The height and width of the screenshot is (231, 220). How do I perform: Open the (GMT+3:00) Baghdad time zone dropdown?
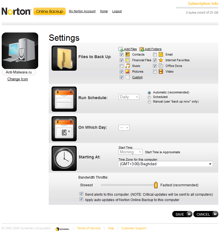[x=166, y=164]
